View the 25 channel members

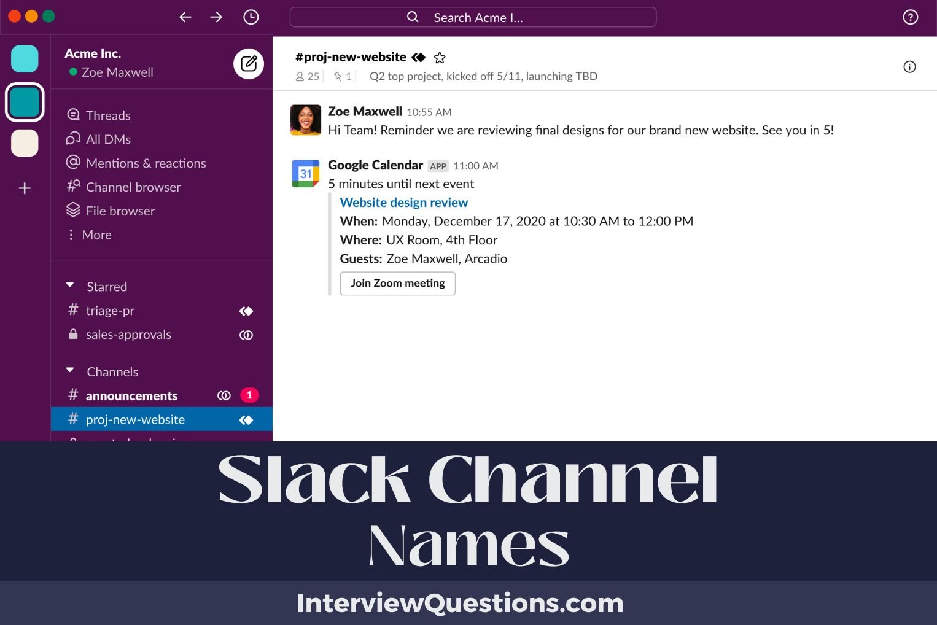point(308,76)
